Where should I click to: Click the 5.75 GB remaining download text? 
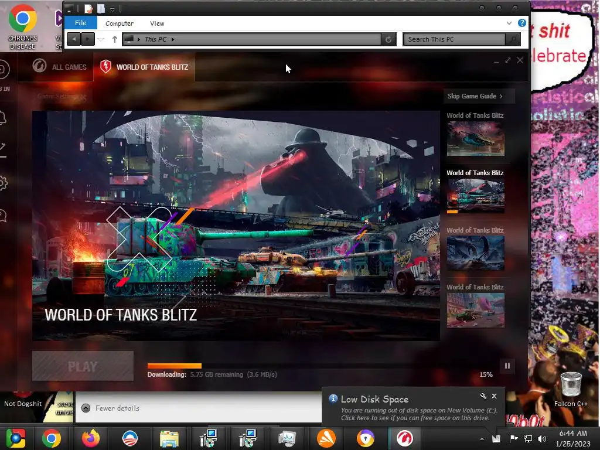(x=217, y=374)
